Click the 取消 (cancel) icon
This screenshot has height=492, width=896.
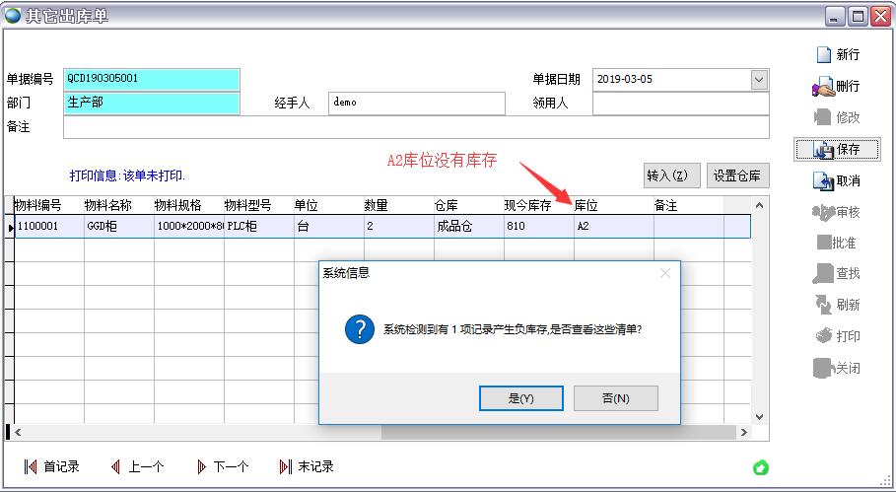click(x=823, y=181)
